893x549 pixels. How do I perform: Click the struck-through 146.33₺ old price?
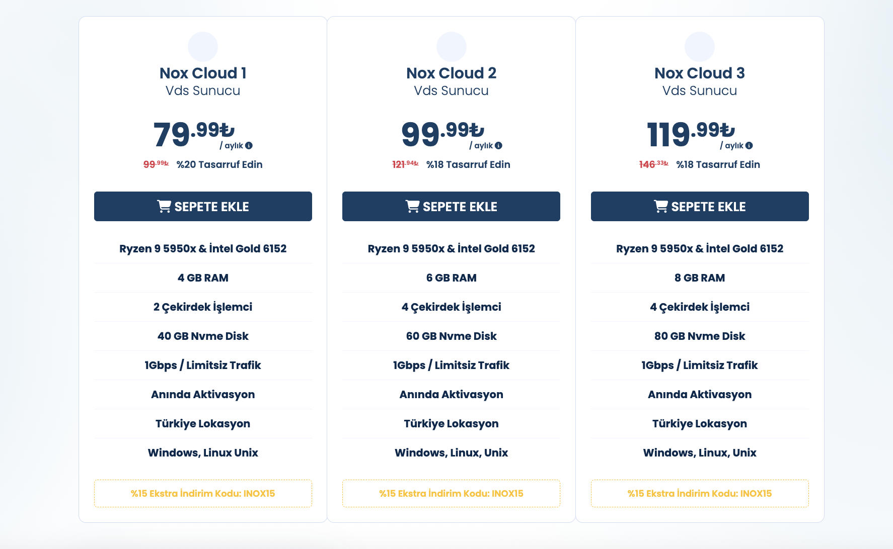pyautogui.click(x=654, y=164)
